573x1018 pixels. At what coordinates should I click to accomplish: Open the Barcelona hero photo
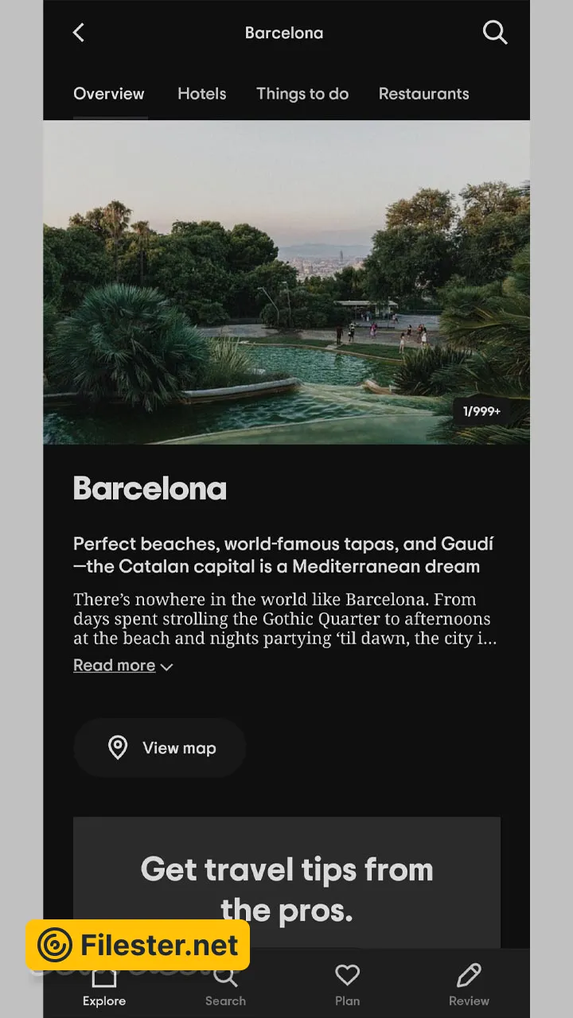tap(286, 282)
